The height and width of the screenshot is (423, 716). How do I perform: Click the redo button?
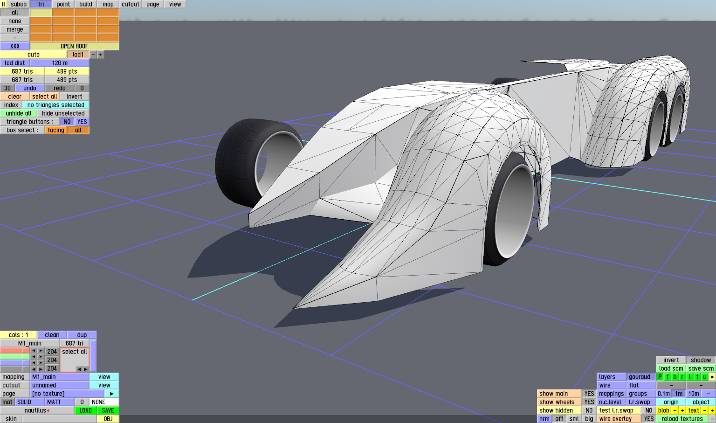tap(60, 88)
